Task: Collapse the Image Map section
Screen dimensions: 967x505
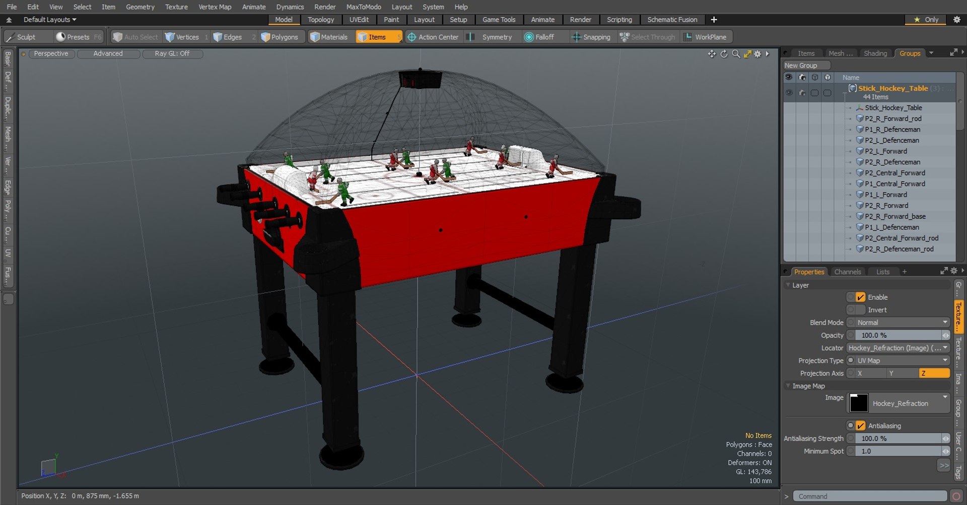Action: [x=788, y=386]
